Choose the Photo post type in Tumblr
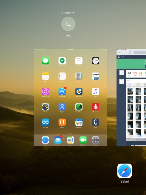The width and height of the screenshot is (146, 195). [x=135, y=74]
